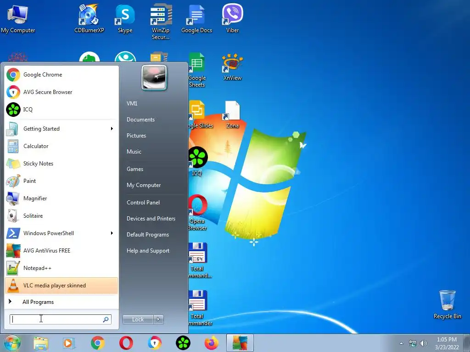Open Default Programs
Image resolution: width=470 pixels, height=352 pixels.
tap(148, 235)
